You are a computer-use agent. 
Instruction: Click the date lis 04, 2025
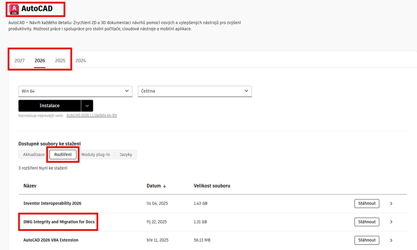pyautogui.click(x=157, y=204)
